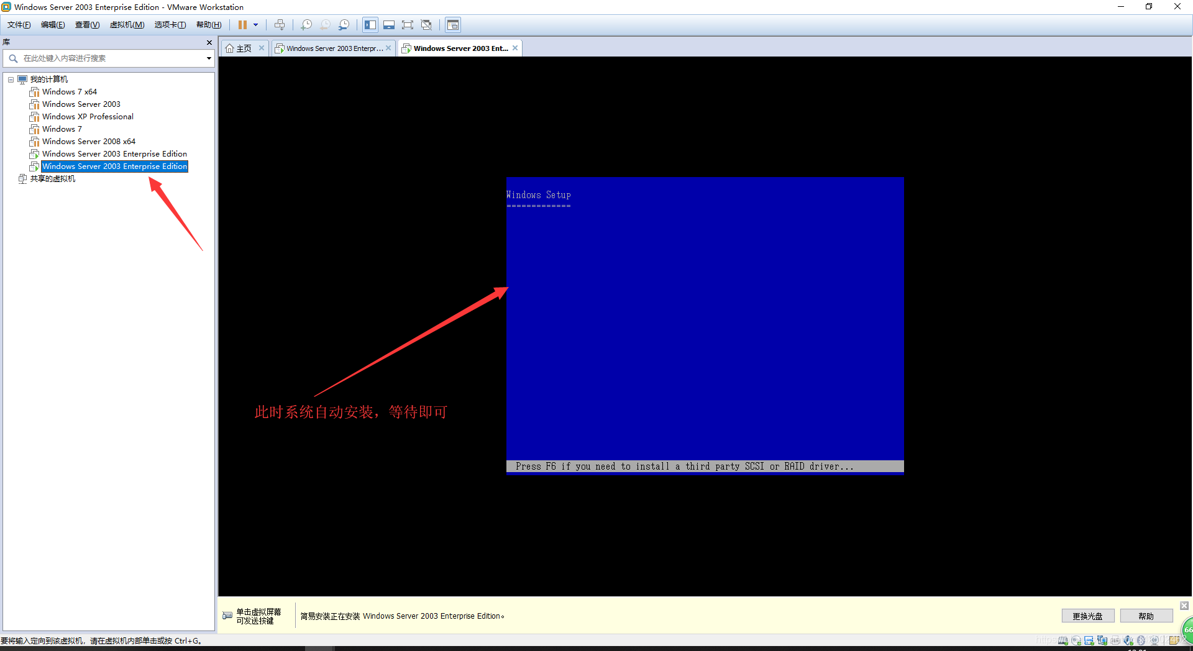Click the green 66 floating widget
This screenshot has height=651, width=1193.
point(1187,630)
